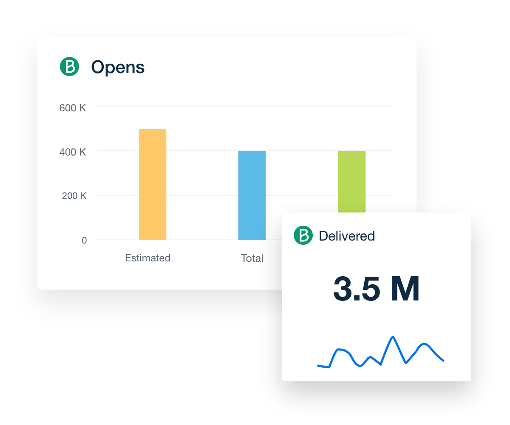Image resolution: width=510 pixels, height=425 pixels.
Task: Click the left starting end of sparkline
Action: (318, 365)
